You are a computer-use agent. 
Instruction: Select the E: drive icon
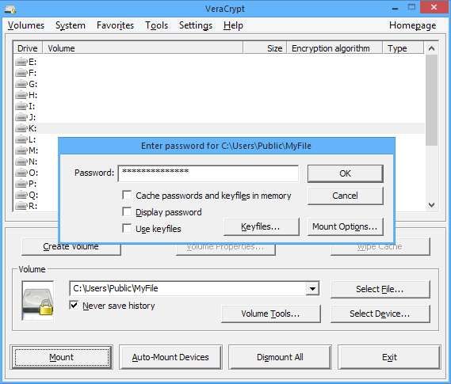(21, 62)
